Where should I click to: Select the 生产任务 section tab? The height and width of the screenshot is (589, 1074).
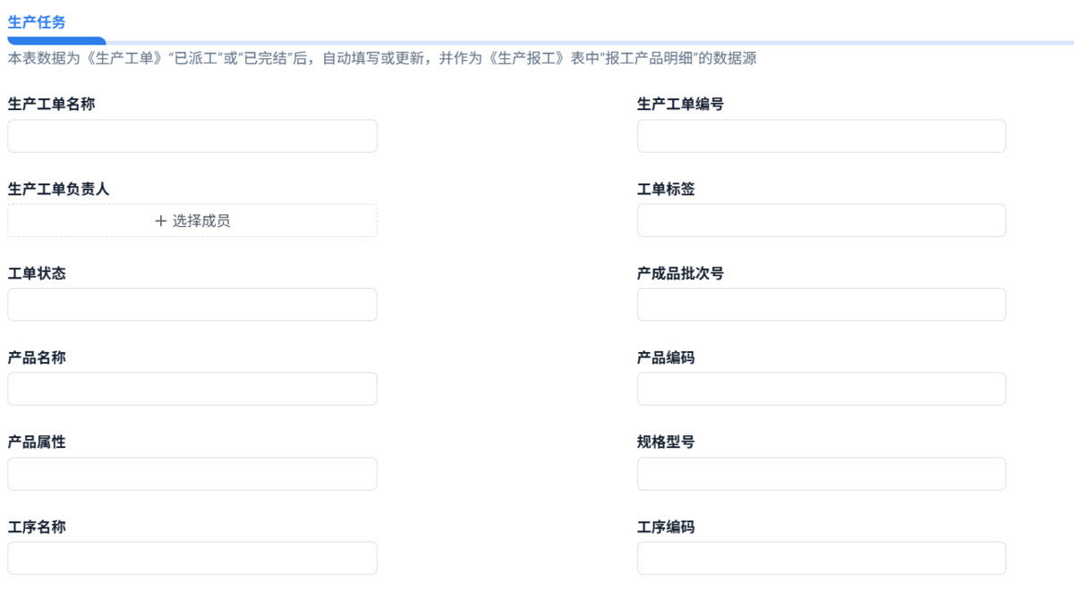[x=34, y=23]
